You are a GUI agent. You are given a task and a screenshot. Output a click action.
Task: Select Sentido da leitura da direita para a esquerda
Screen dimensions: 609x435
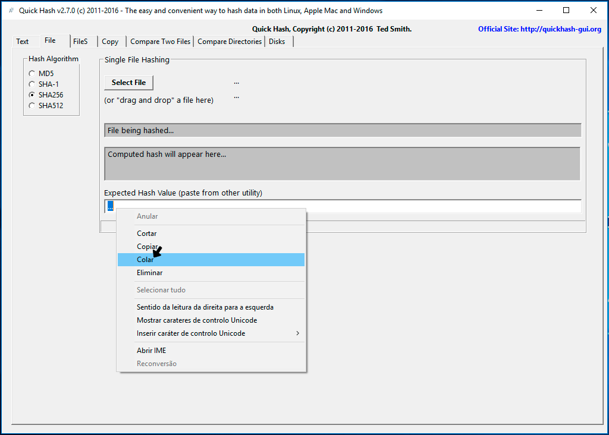point(211,307)
